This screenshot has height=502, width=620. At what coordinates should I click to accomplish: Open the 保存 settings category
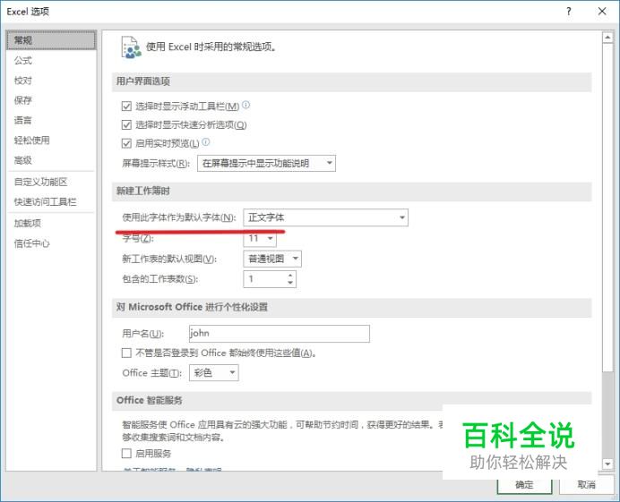tap(23, 100)
